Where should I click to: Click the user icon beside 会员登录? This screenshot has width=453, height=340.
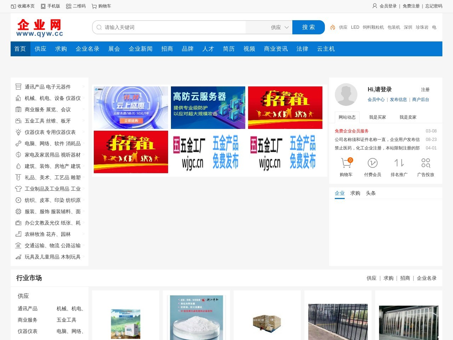point(375,6)
